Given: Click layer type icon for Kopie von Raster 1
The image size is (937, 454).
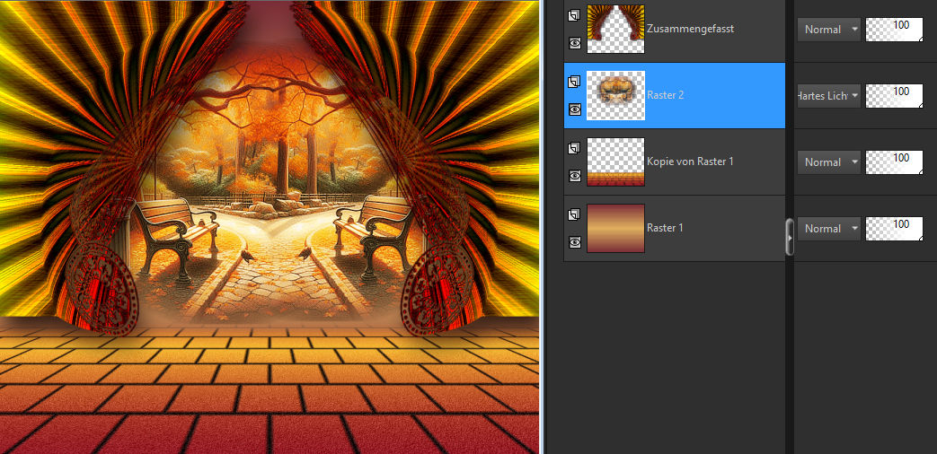Looking at the screenshot, I should click(x=575, y=148).
